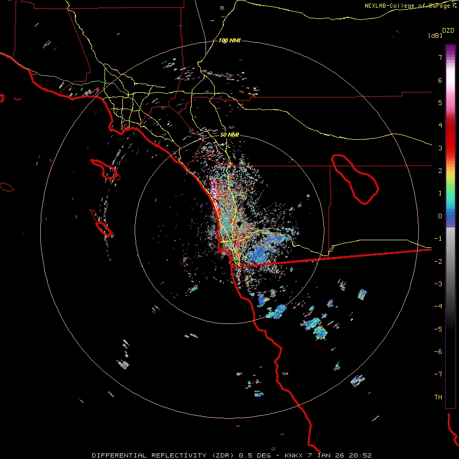Click the 5 value on the color scale

tap(440, 103)
